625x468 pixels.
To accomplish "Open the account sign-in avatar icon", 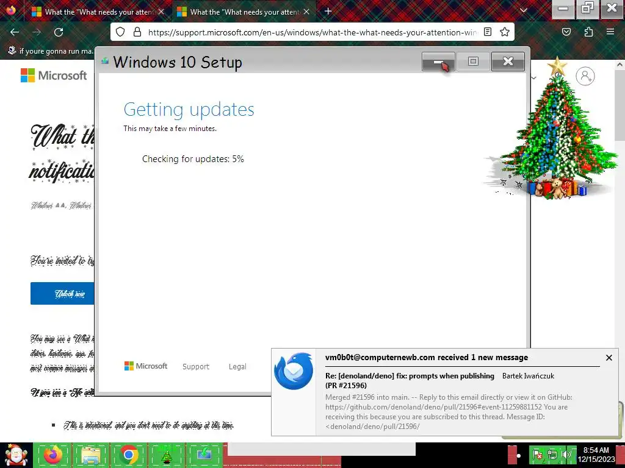I will 585,76.
